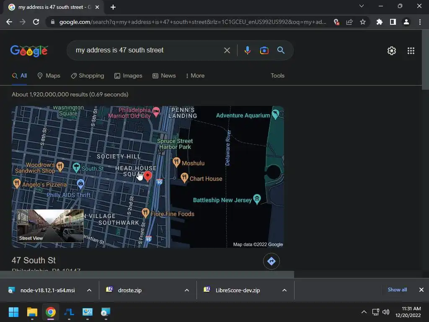
Task: Open the Google apps grid
Action: point(411,51)
